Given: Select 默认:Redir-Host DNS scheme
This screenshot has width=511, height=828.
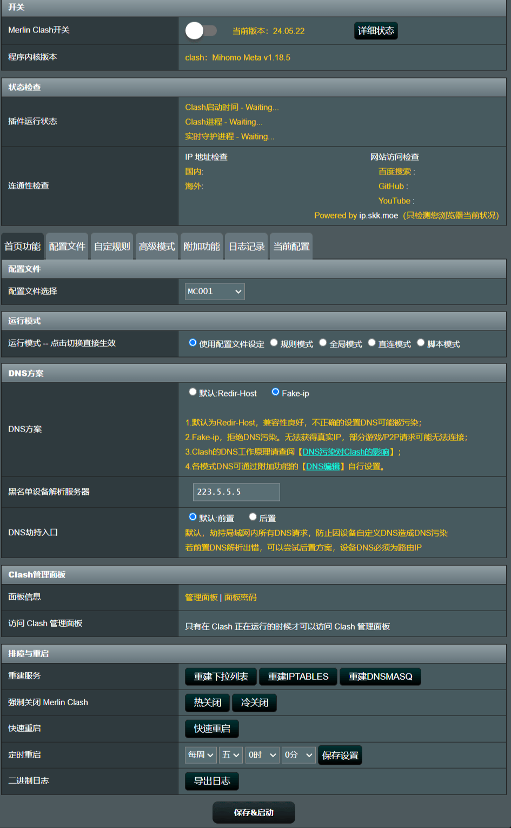Looking at the screenshot, I should 193,392.
